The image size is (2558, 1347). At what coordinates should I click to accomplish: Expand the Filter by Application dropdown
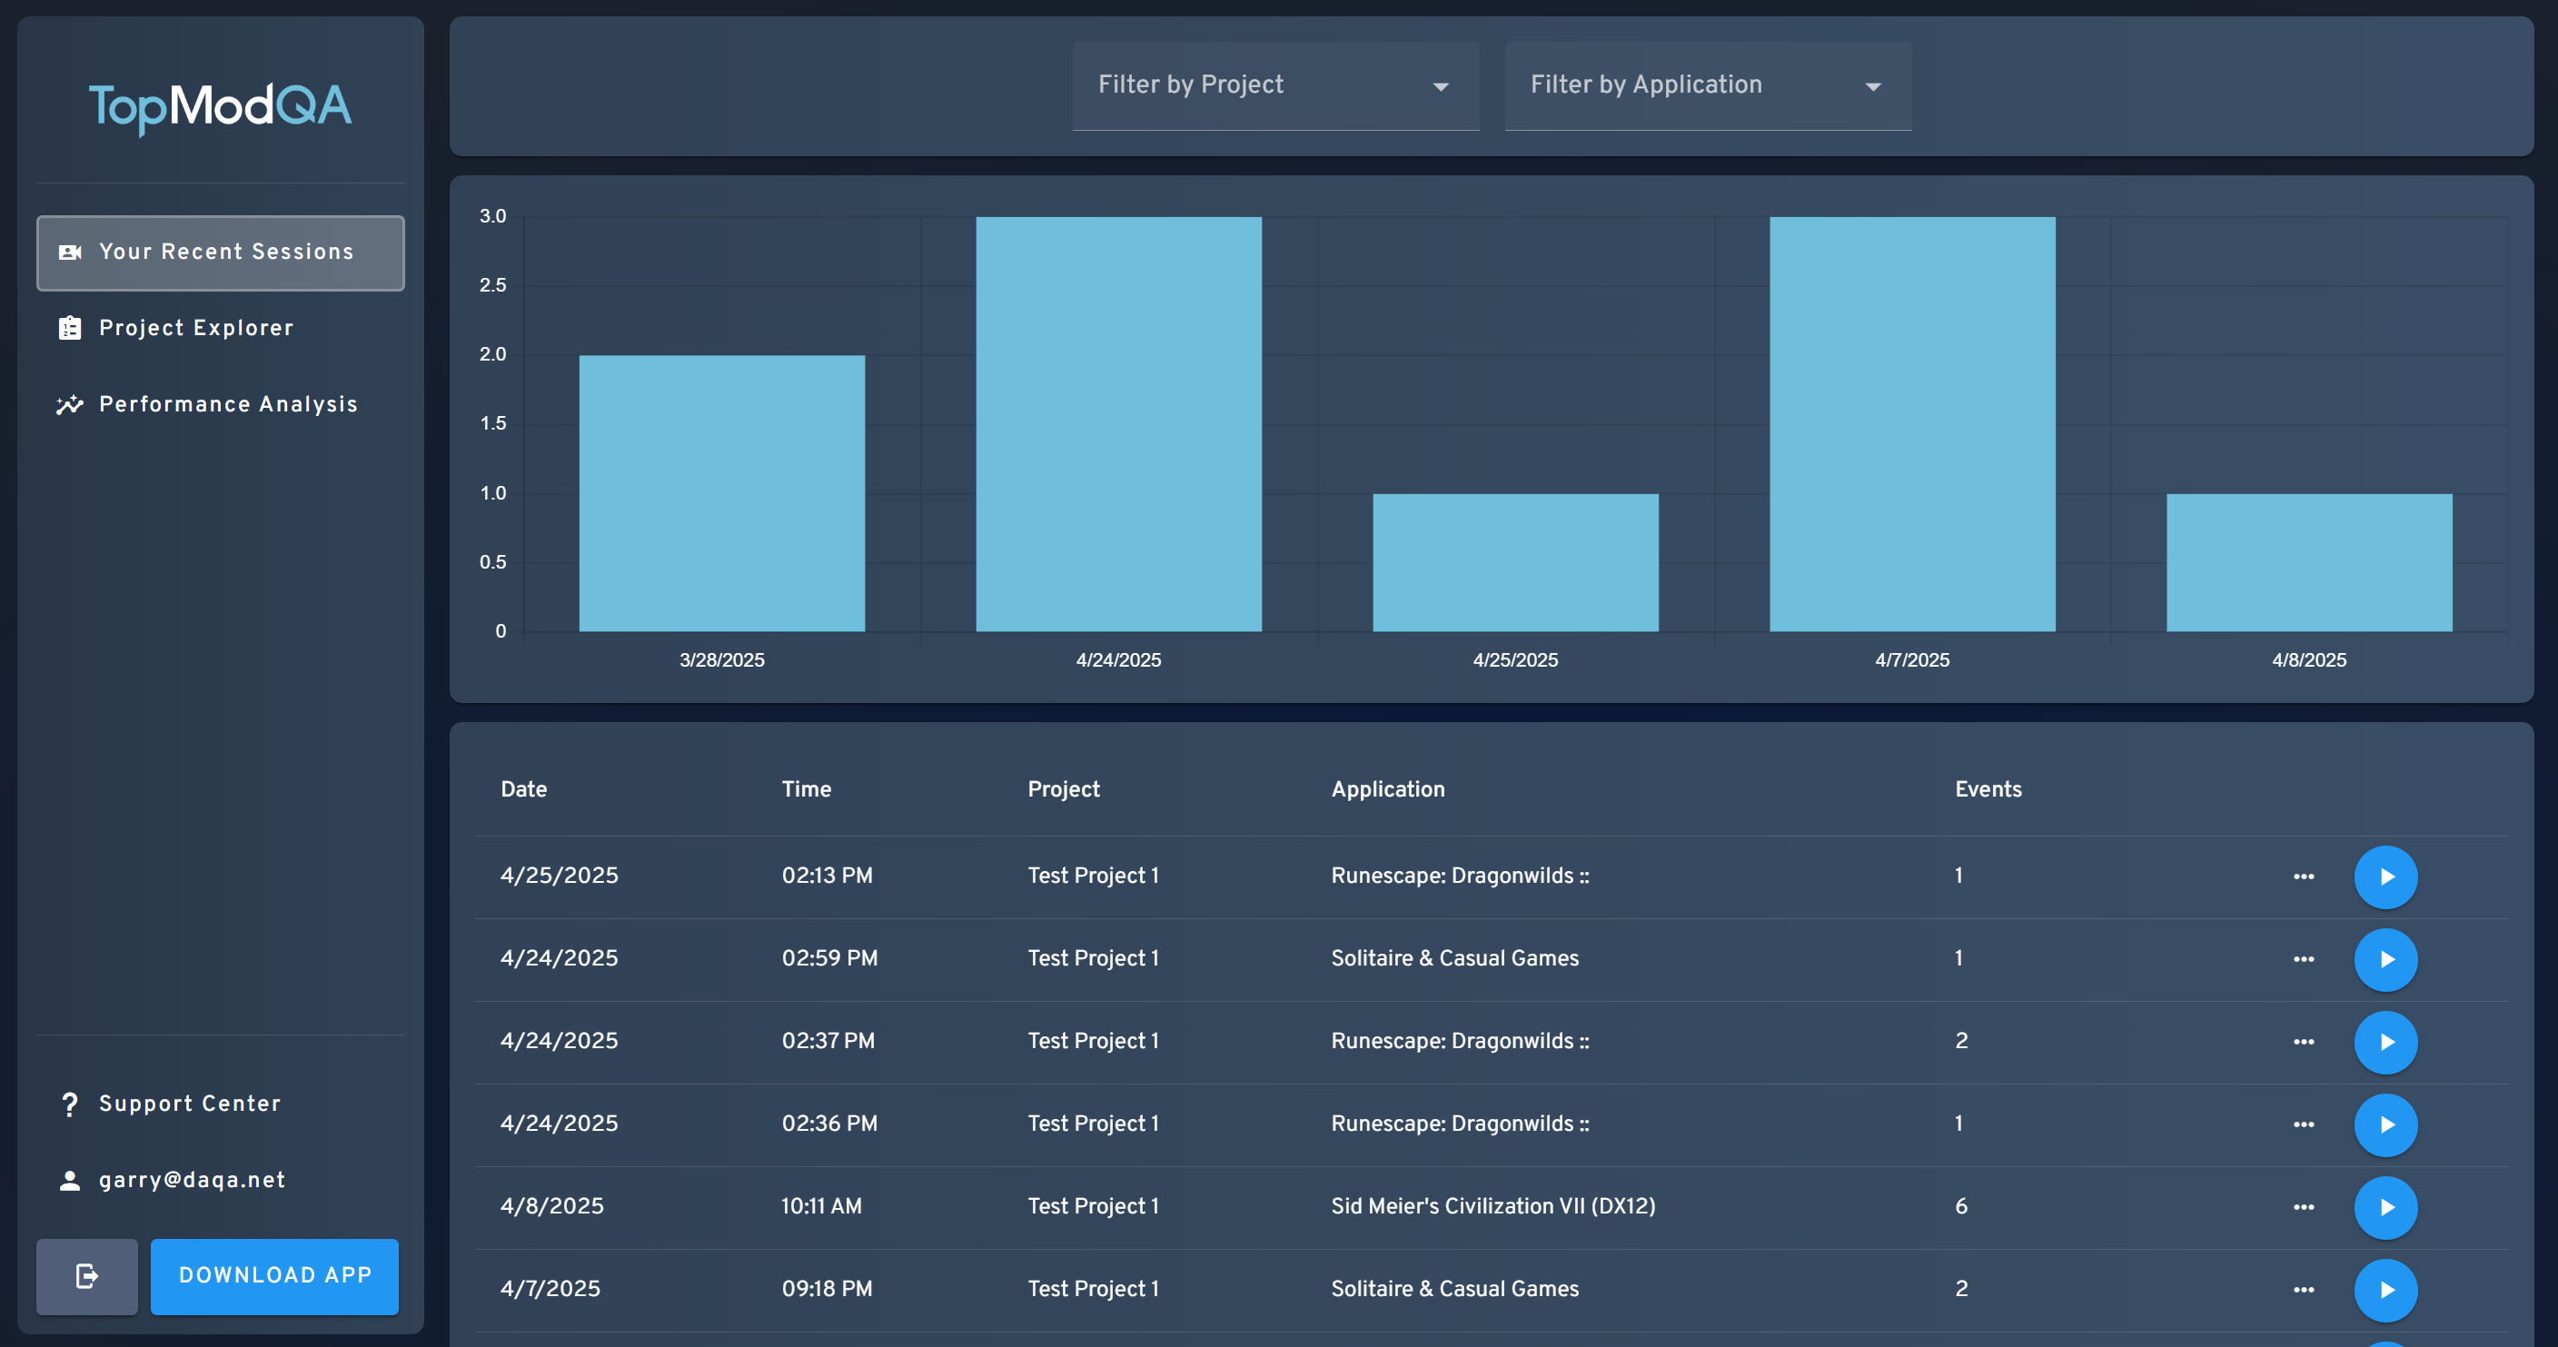coord(1707,85)
